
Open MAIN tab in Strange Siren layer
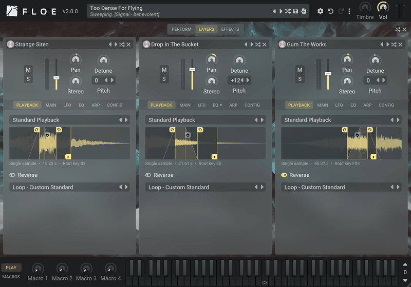[x=51, y=105]
